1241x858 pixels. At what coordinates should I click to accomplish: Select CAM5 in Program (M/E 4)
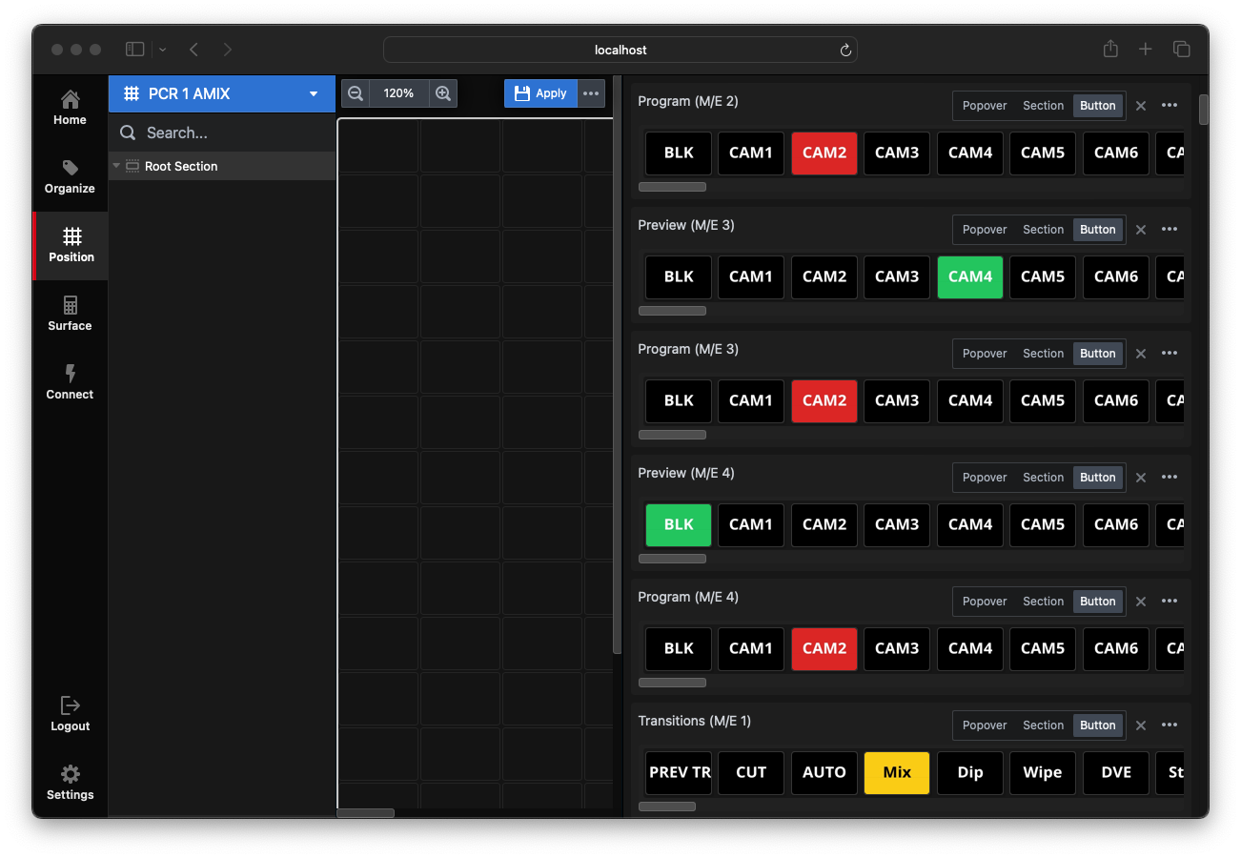click(x=1043, y=648)
